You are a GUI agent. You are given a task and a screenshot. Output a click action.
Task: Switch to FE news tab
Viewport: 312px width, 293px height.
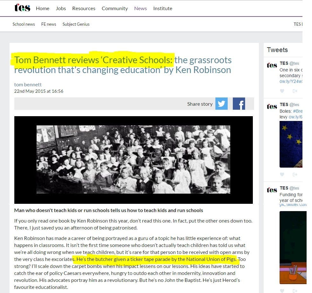tap(49, 24)
